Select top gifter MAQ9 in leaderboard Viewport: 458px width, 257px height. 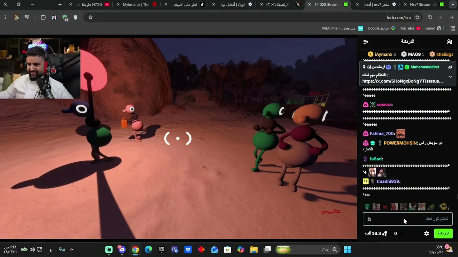click(x=413, y=54)
